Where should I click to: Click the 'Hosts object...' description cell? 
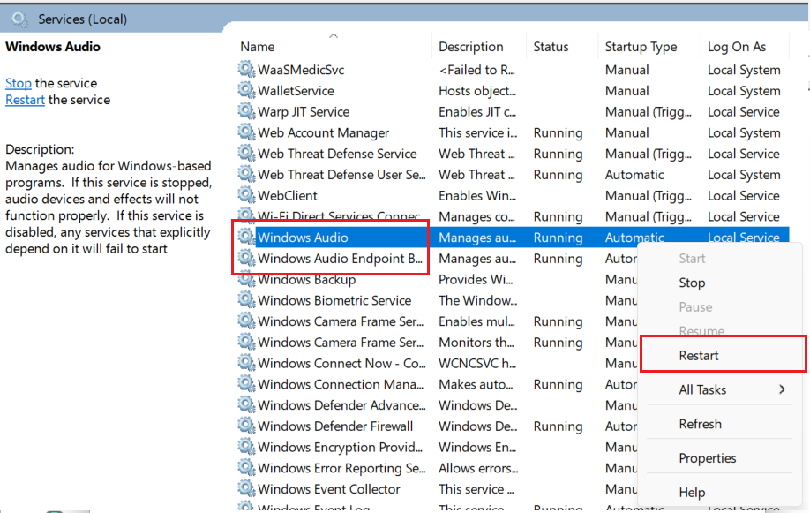point(477,91)
